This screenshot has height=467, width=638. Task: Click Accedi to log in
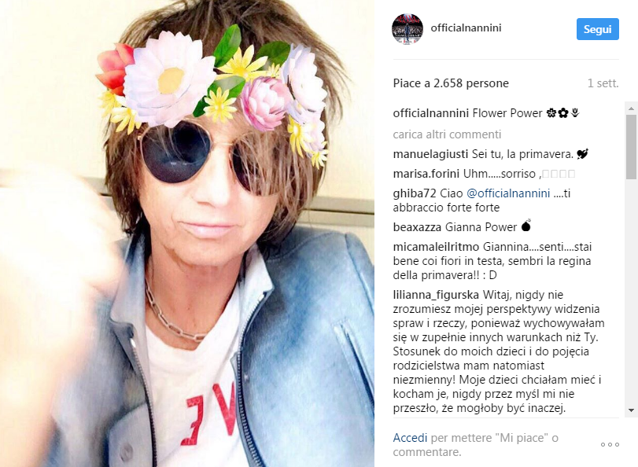(x=410, y=438)
